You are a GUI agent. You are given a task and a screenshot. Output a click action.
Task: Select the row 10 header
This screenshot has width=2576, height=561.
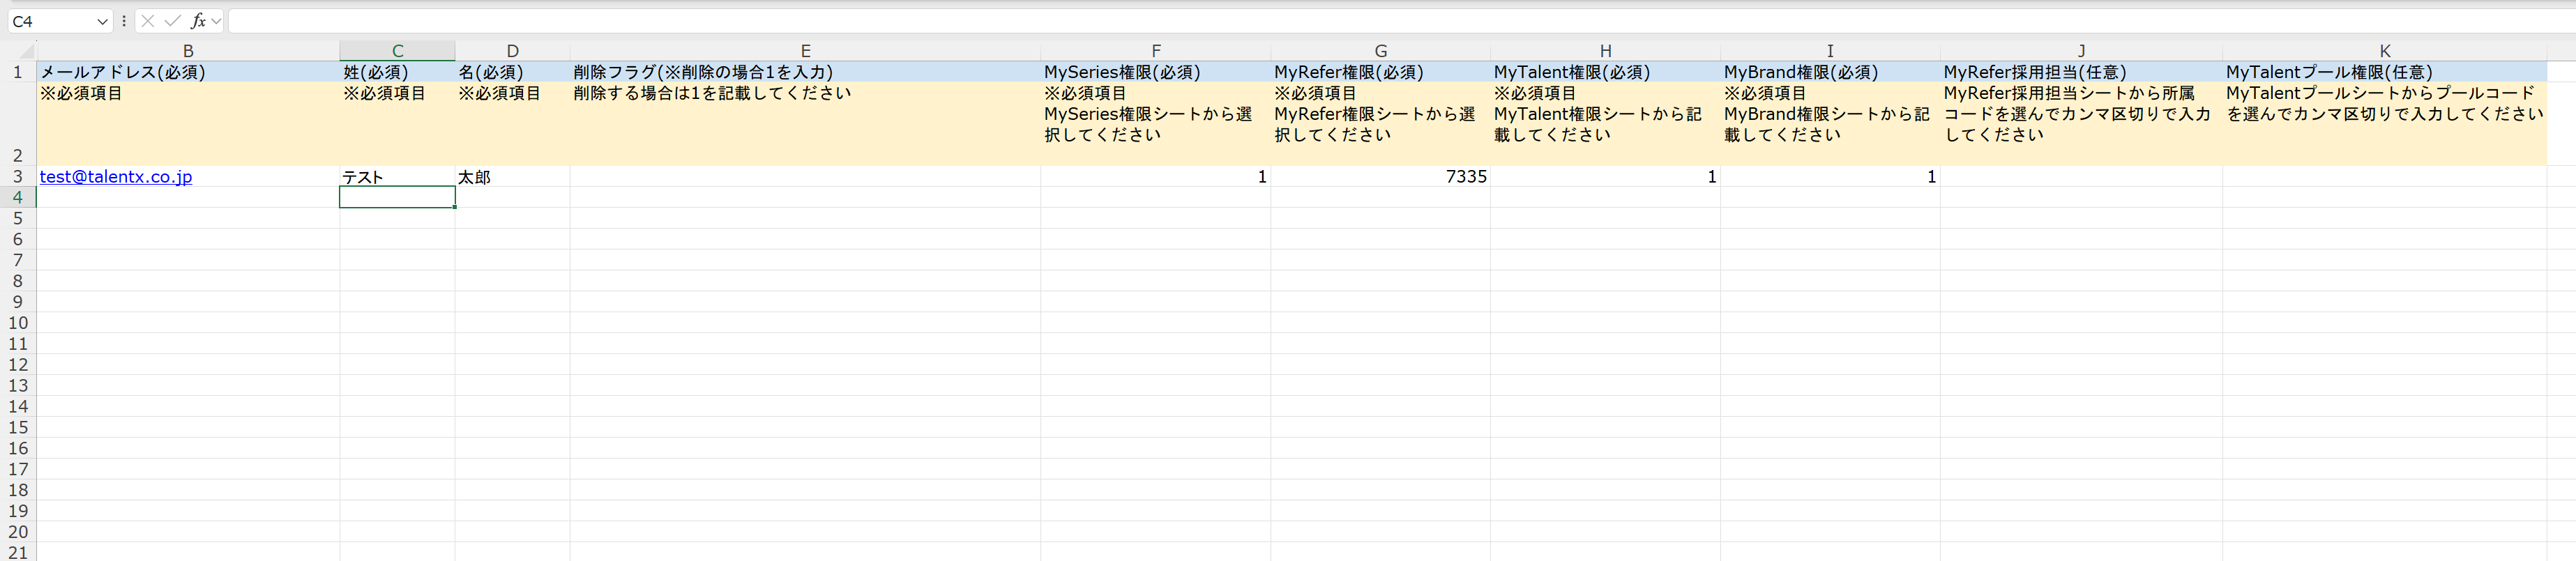tap(17, 323)
